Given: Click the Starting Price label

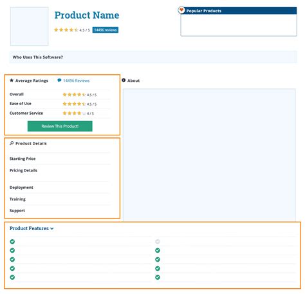Looking at the screenshot, I should click(23, 159).
